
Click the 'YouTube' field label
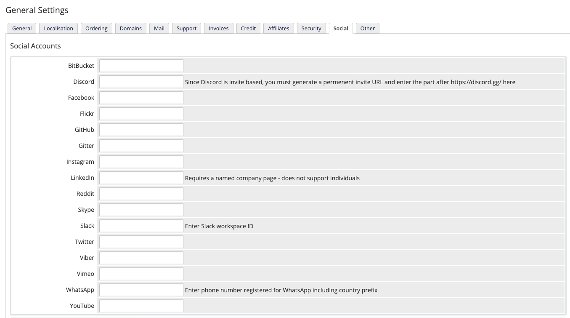click(82, 306)
